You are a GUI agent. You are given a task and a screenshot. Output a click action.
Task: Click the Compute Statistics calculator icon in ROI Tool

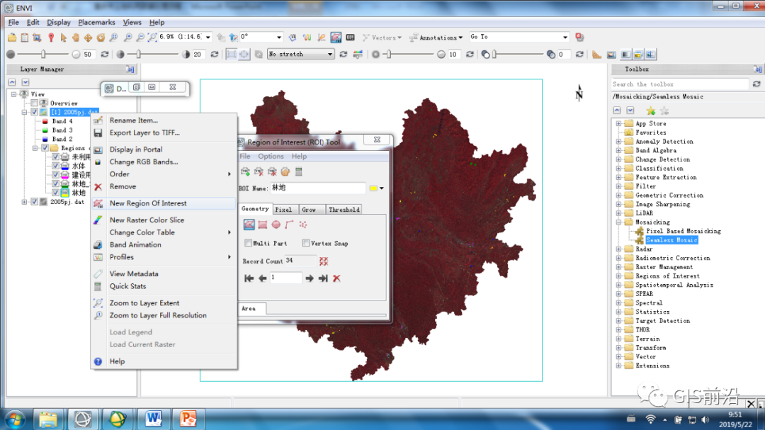click(x=299, y=172)
